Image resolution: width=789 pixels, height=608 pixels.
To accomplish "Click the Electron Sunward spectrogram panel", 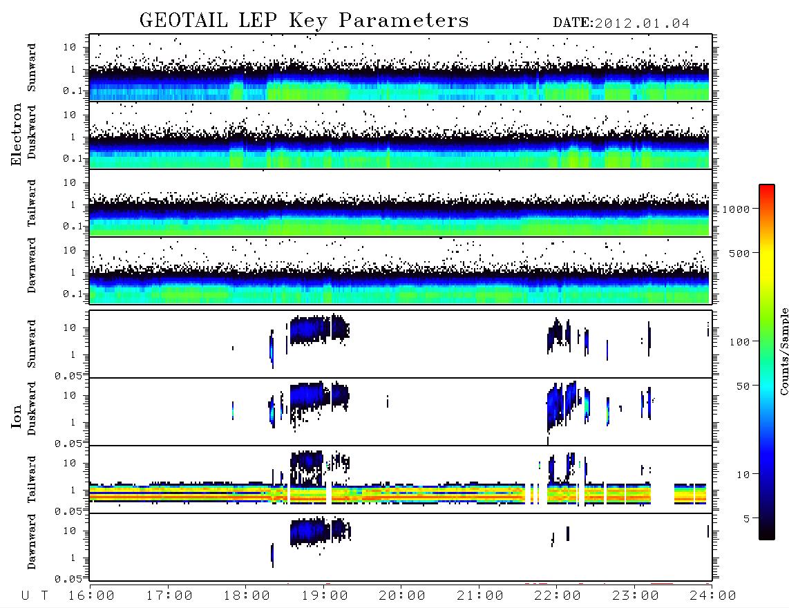I will 401,67.
